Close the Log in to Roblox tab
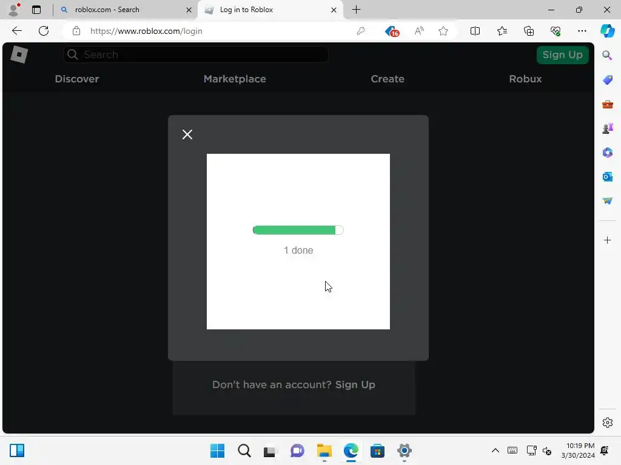 click(x=334, y=10)
